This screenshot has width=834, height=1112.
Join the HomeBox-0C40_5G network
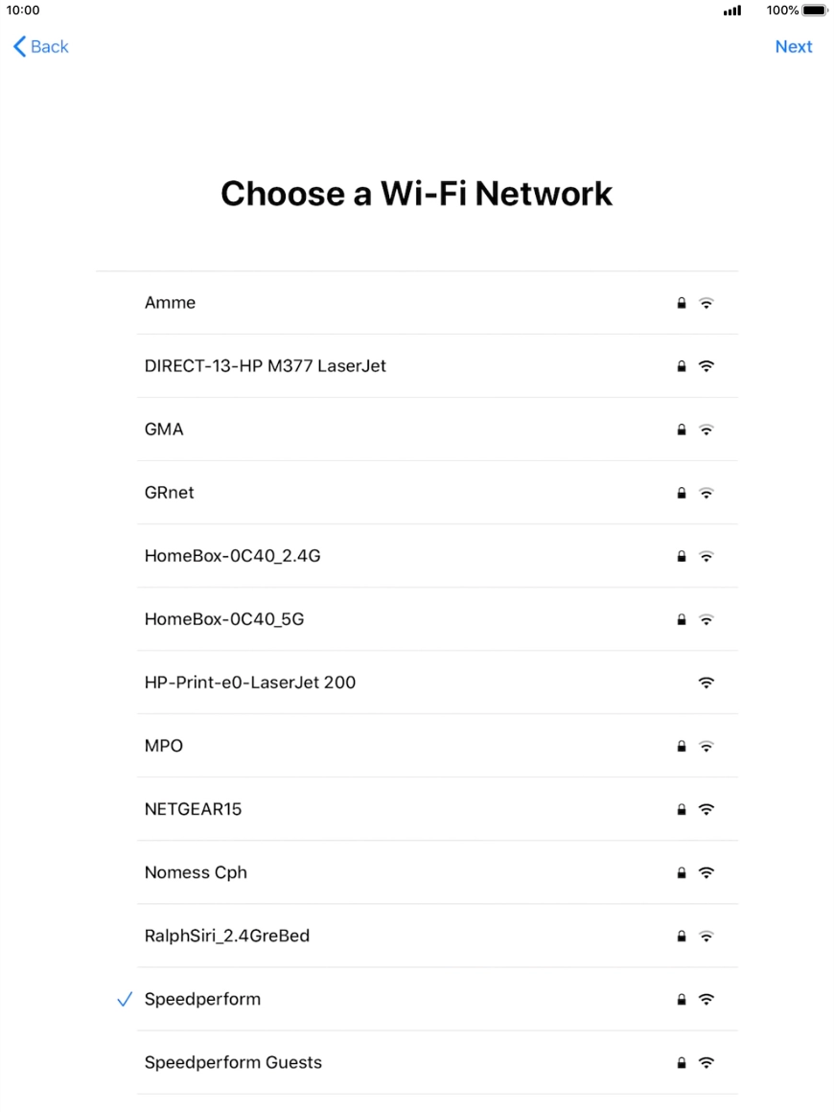coord(224,619)
